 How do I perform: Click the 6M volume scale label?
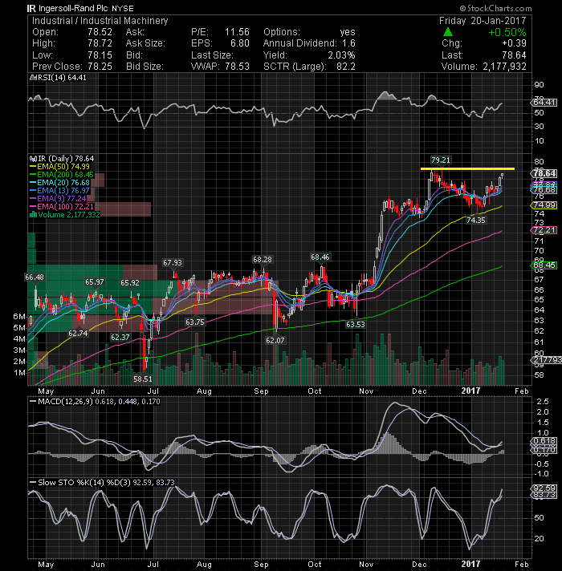pyautogui.click(x=19, y=317)
